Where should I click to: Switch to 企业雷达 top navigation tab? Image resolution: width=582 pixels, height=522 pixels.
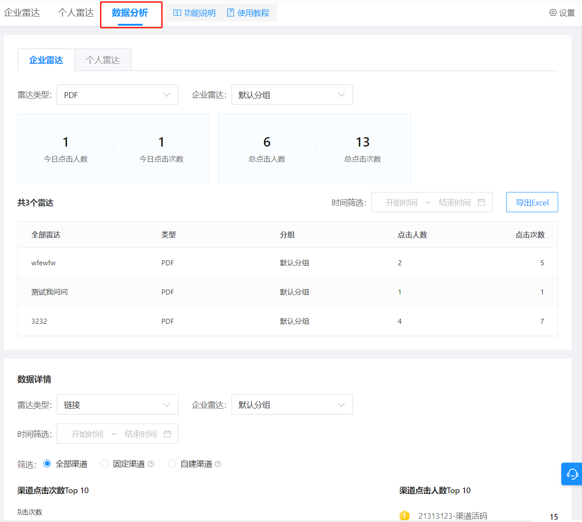click(x=22, y=13)
